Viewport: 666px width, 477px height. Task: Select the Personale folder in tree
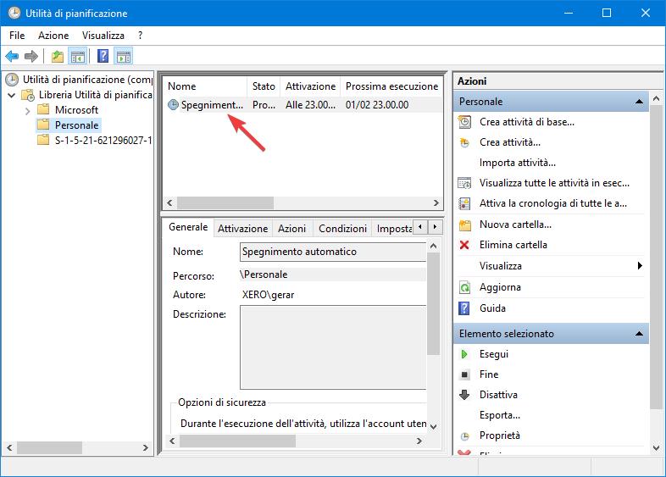click(x=76, y=125)
